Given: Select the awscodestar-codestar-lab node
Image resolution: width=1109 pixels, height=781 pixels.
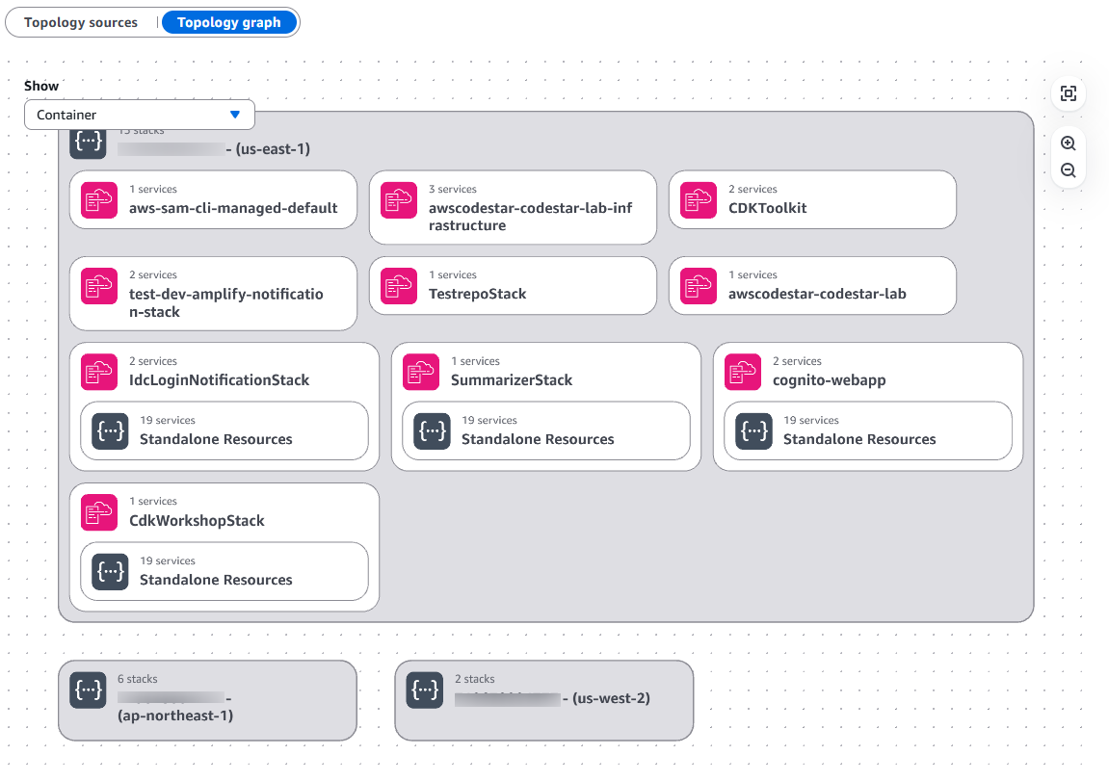Looking at the screenshot, I should [x=812, y=286].
